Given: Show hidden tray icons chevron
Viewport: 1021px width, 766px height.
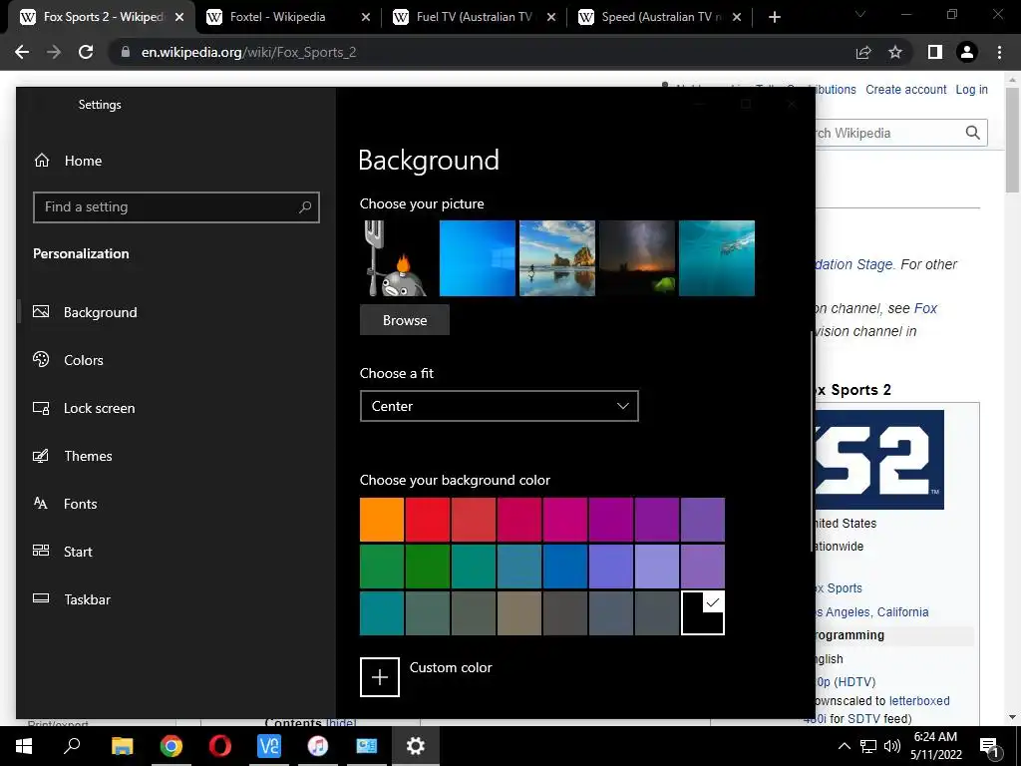Looking at the screenshot, I should (844, 746).
